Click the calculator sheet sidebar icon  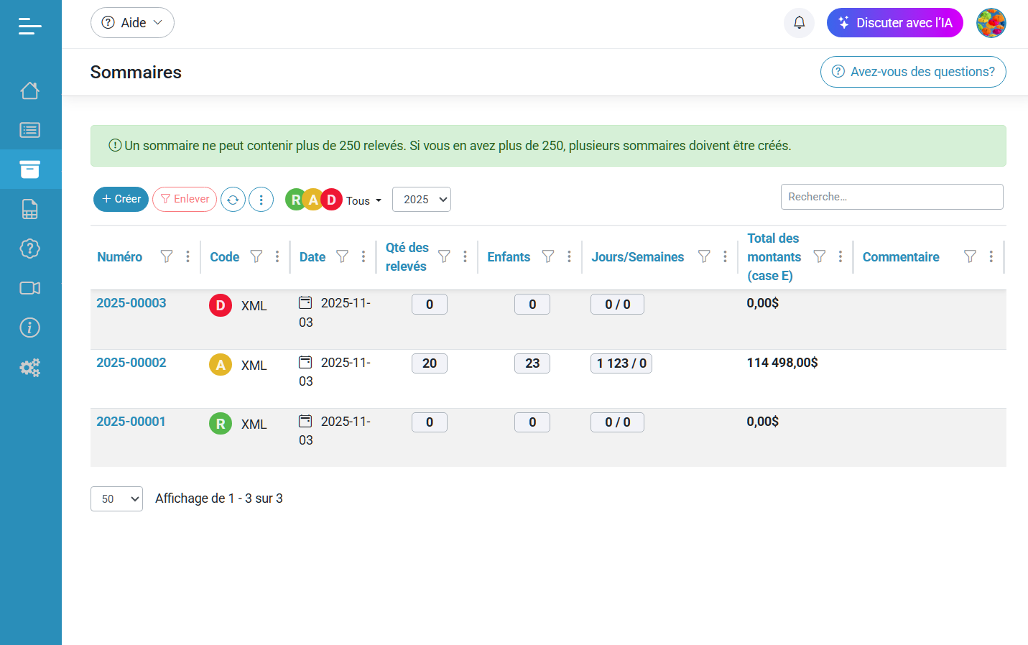point(29,209)
